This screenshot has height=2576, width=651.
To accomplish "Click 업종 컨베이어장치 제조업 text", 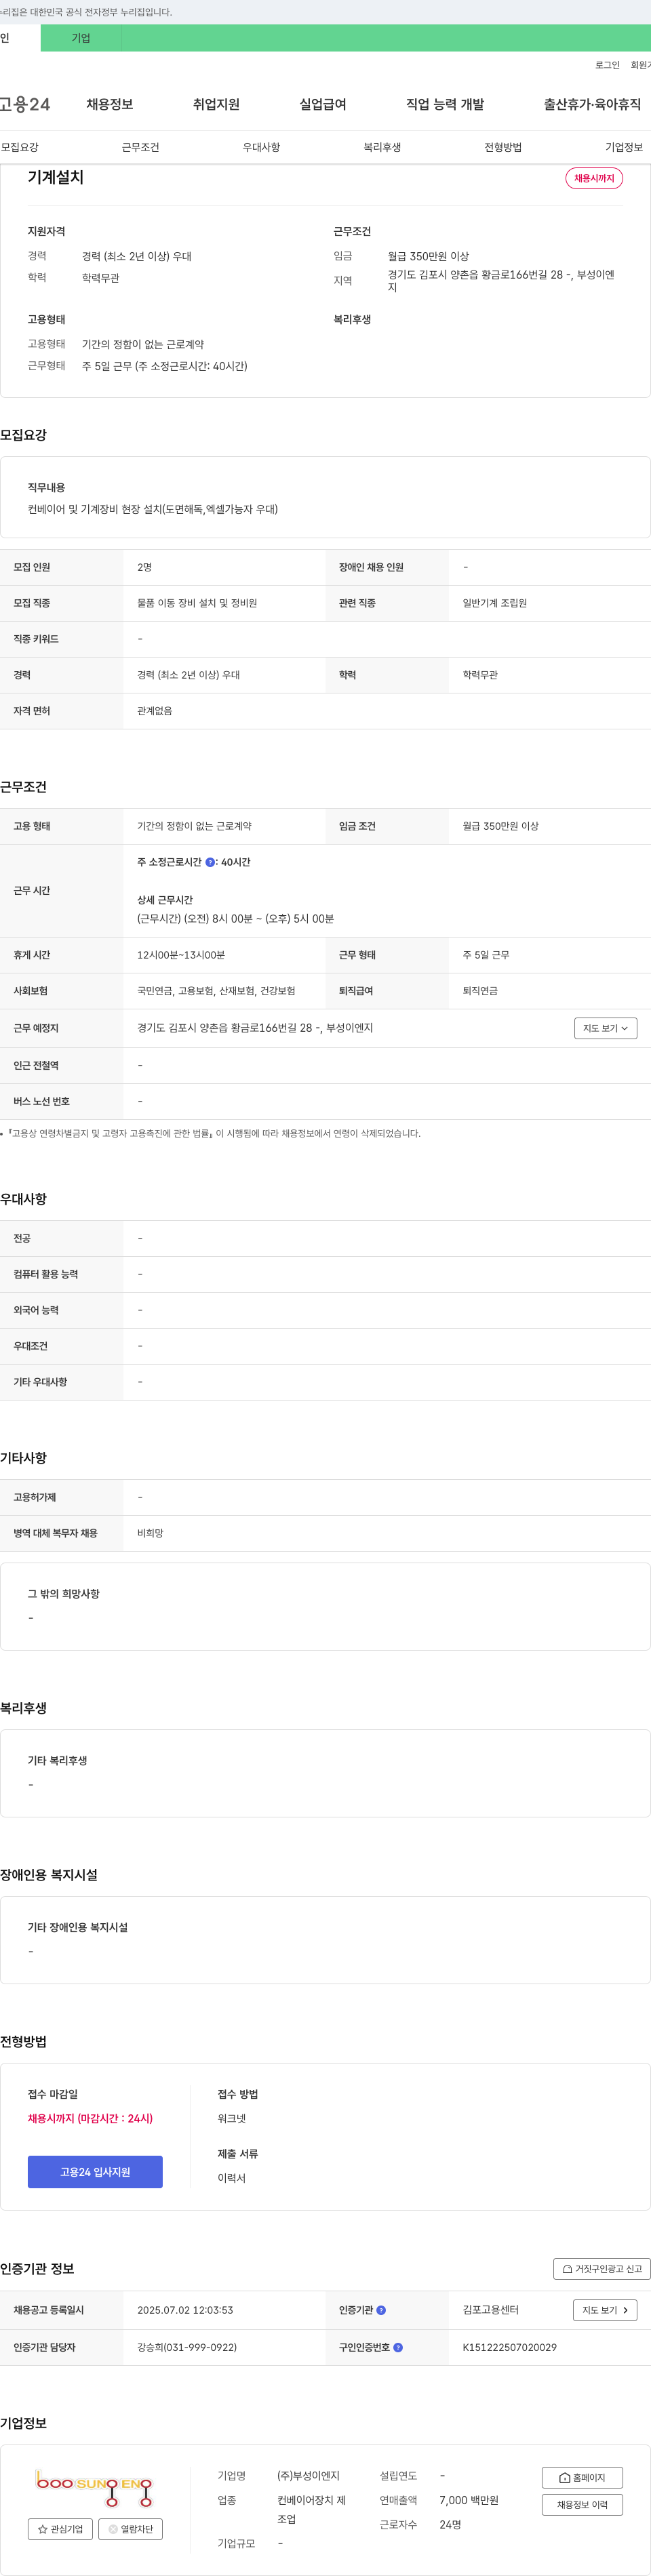I will (x=312, y=2510).
